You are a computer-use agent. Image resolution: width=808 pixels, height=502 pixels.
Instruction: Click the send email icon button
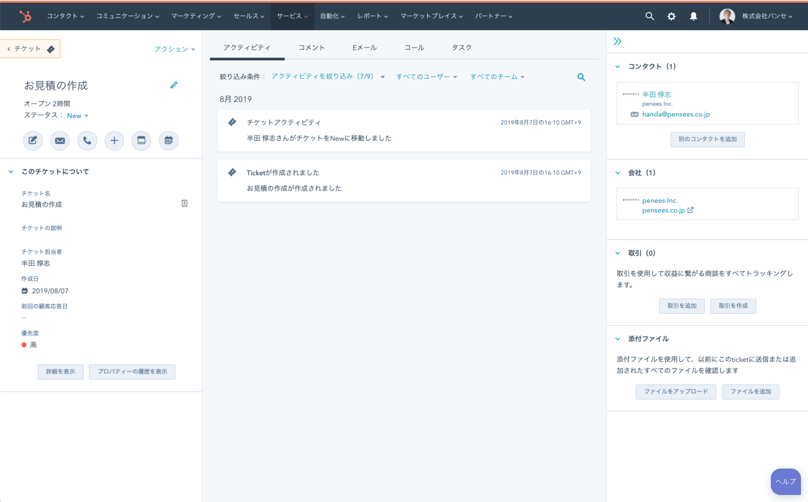coord(60,141)
